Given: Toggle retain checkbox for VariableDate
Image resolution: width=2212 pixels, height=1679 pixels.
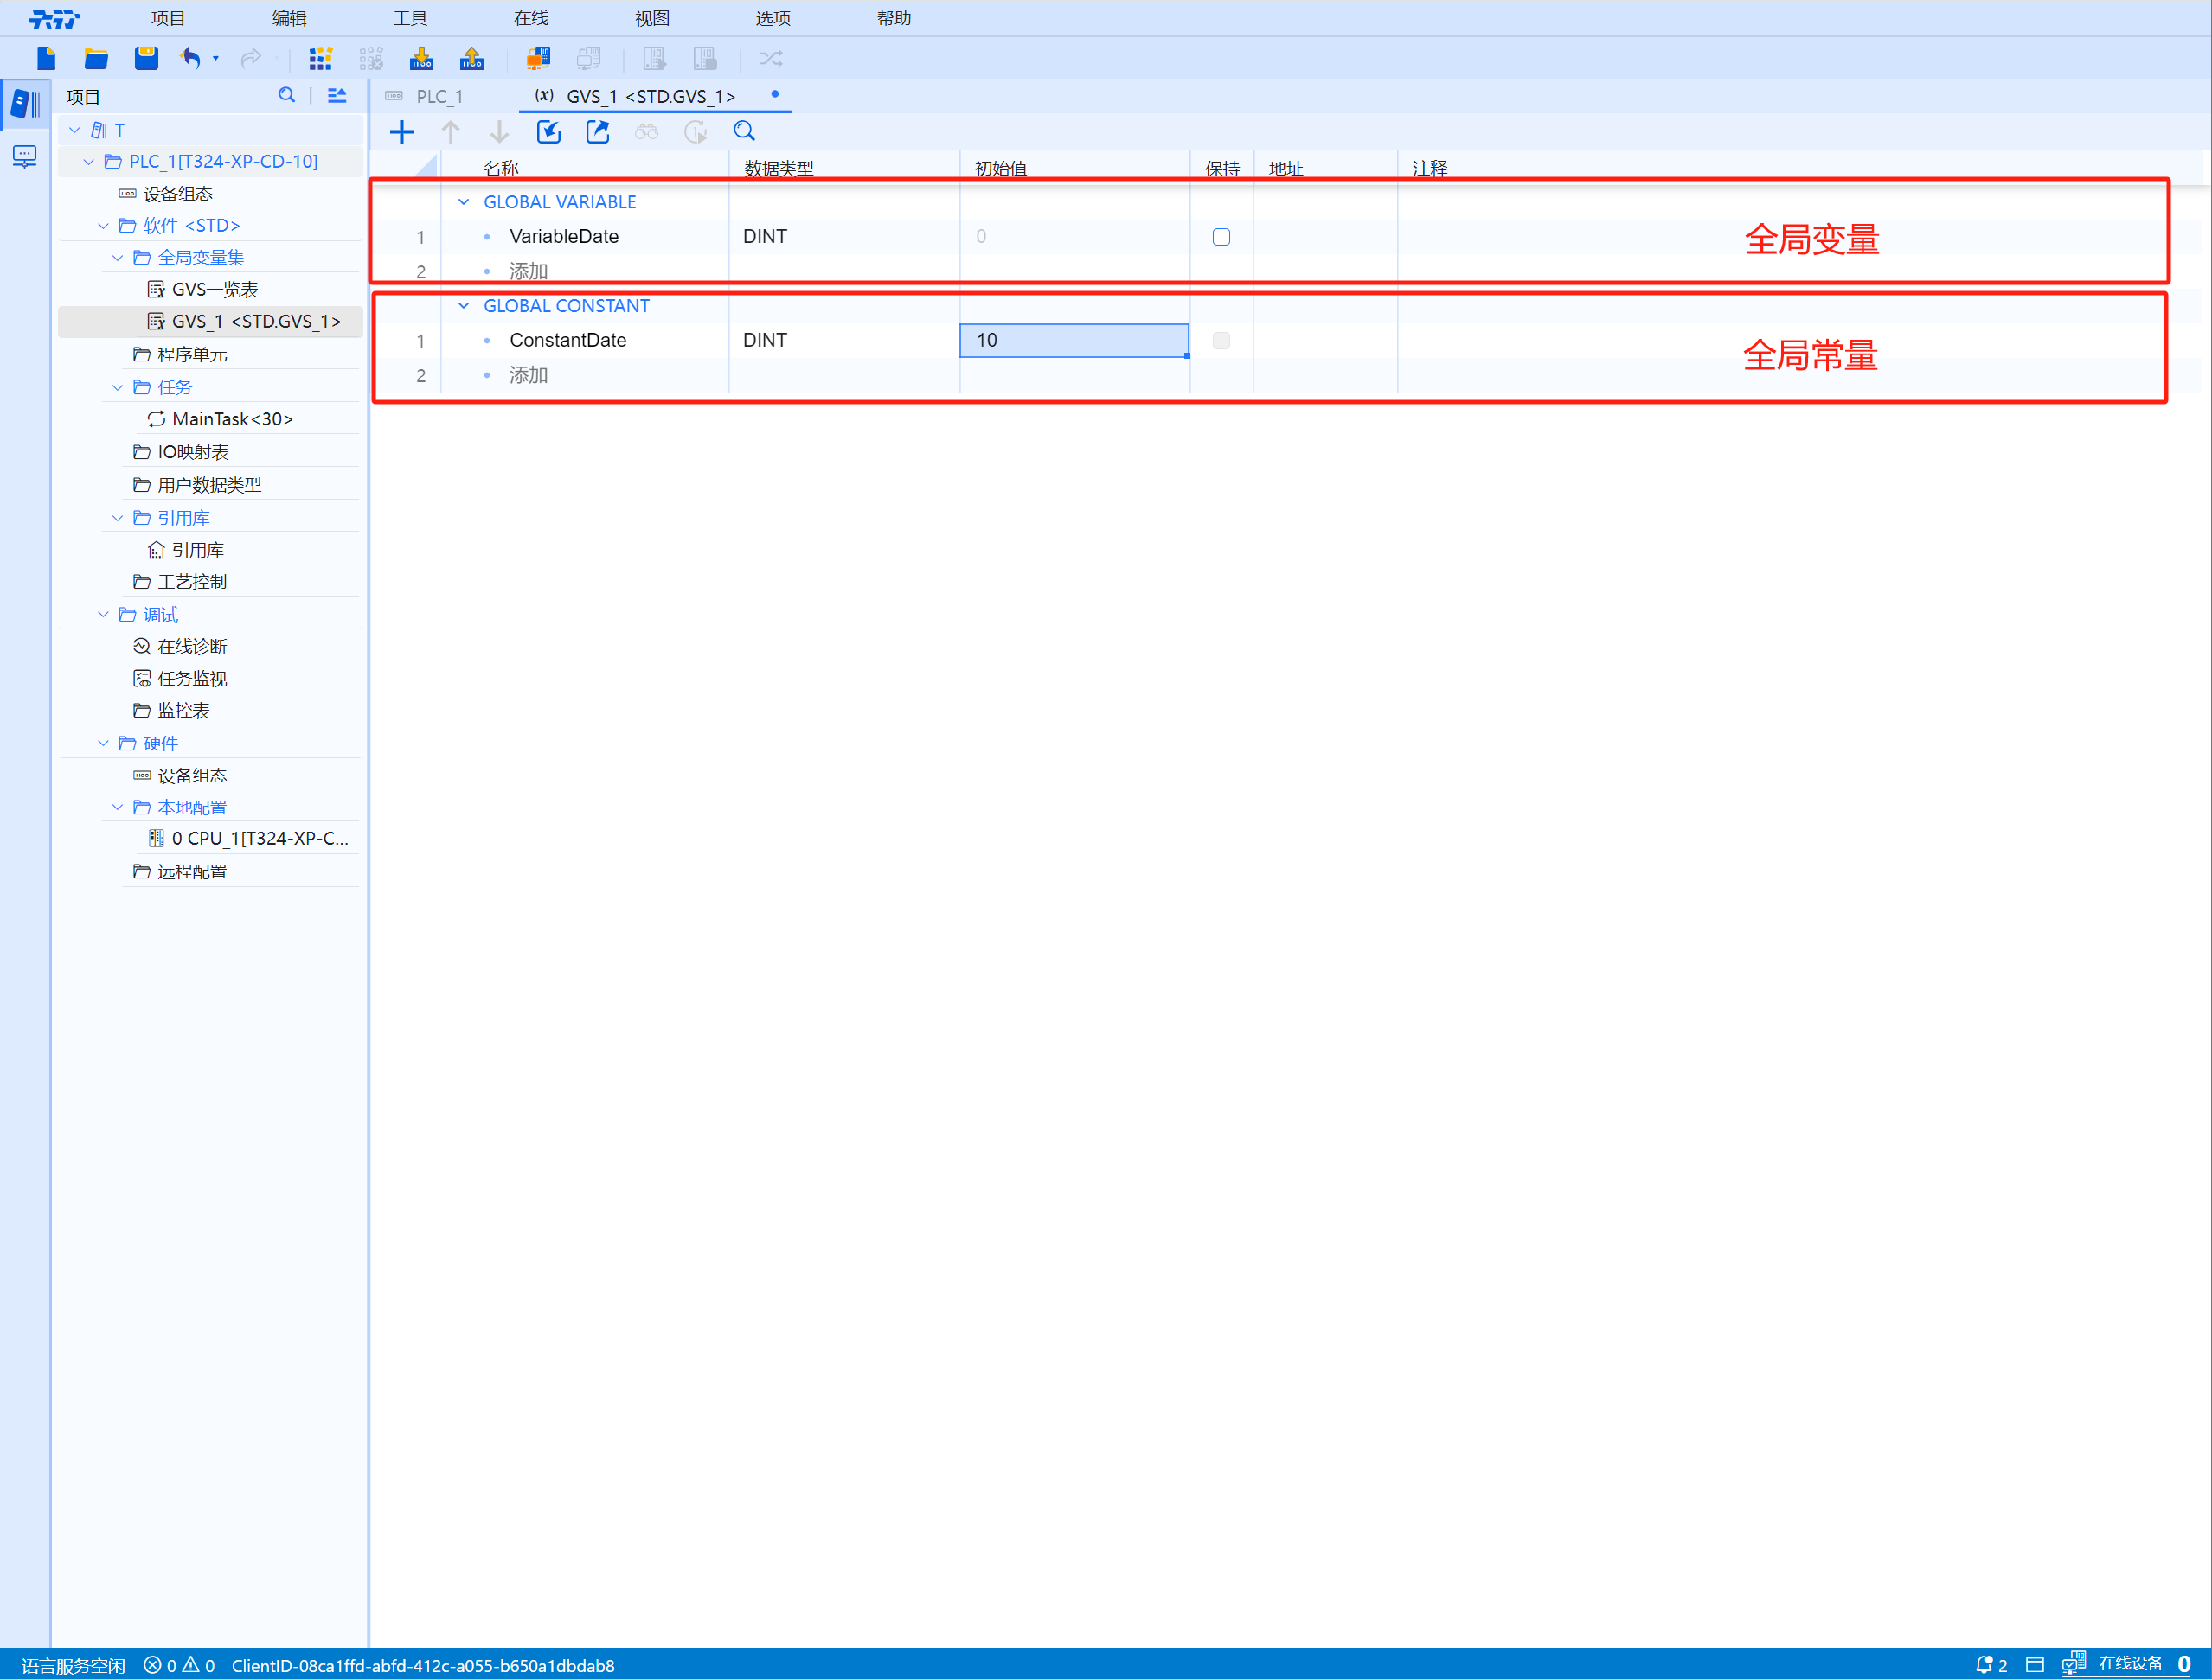Looking at the screenshot, I should click(x=1221, y=237).
